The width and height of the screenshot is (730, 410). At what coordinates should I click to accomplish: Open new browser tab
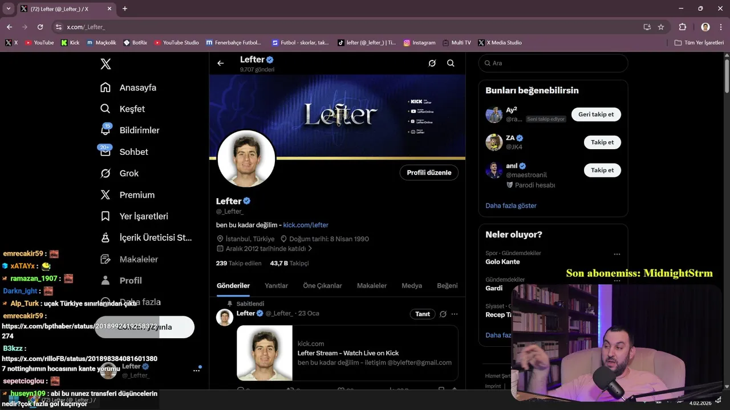pos(125,9)
